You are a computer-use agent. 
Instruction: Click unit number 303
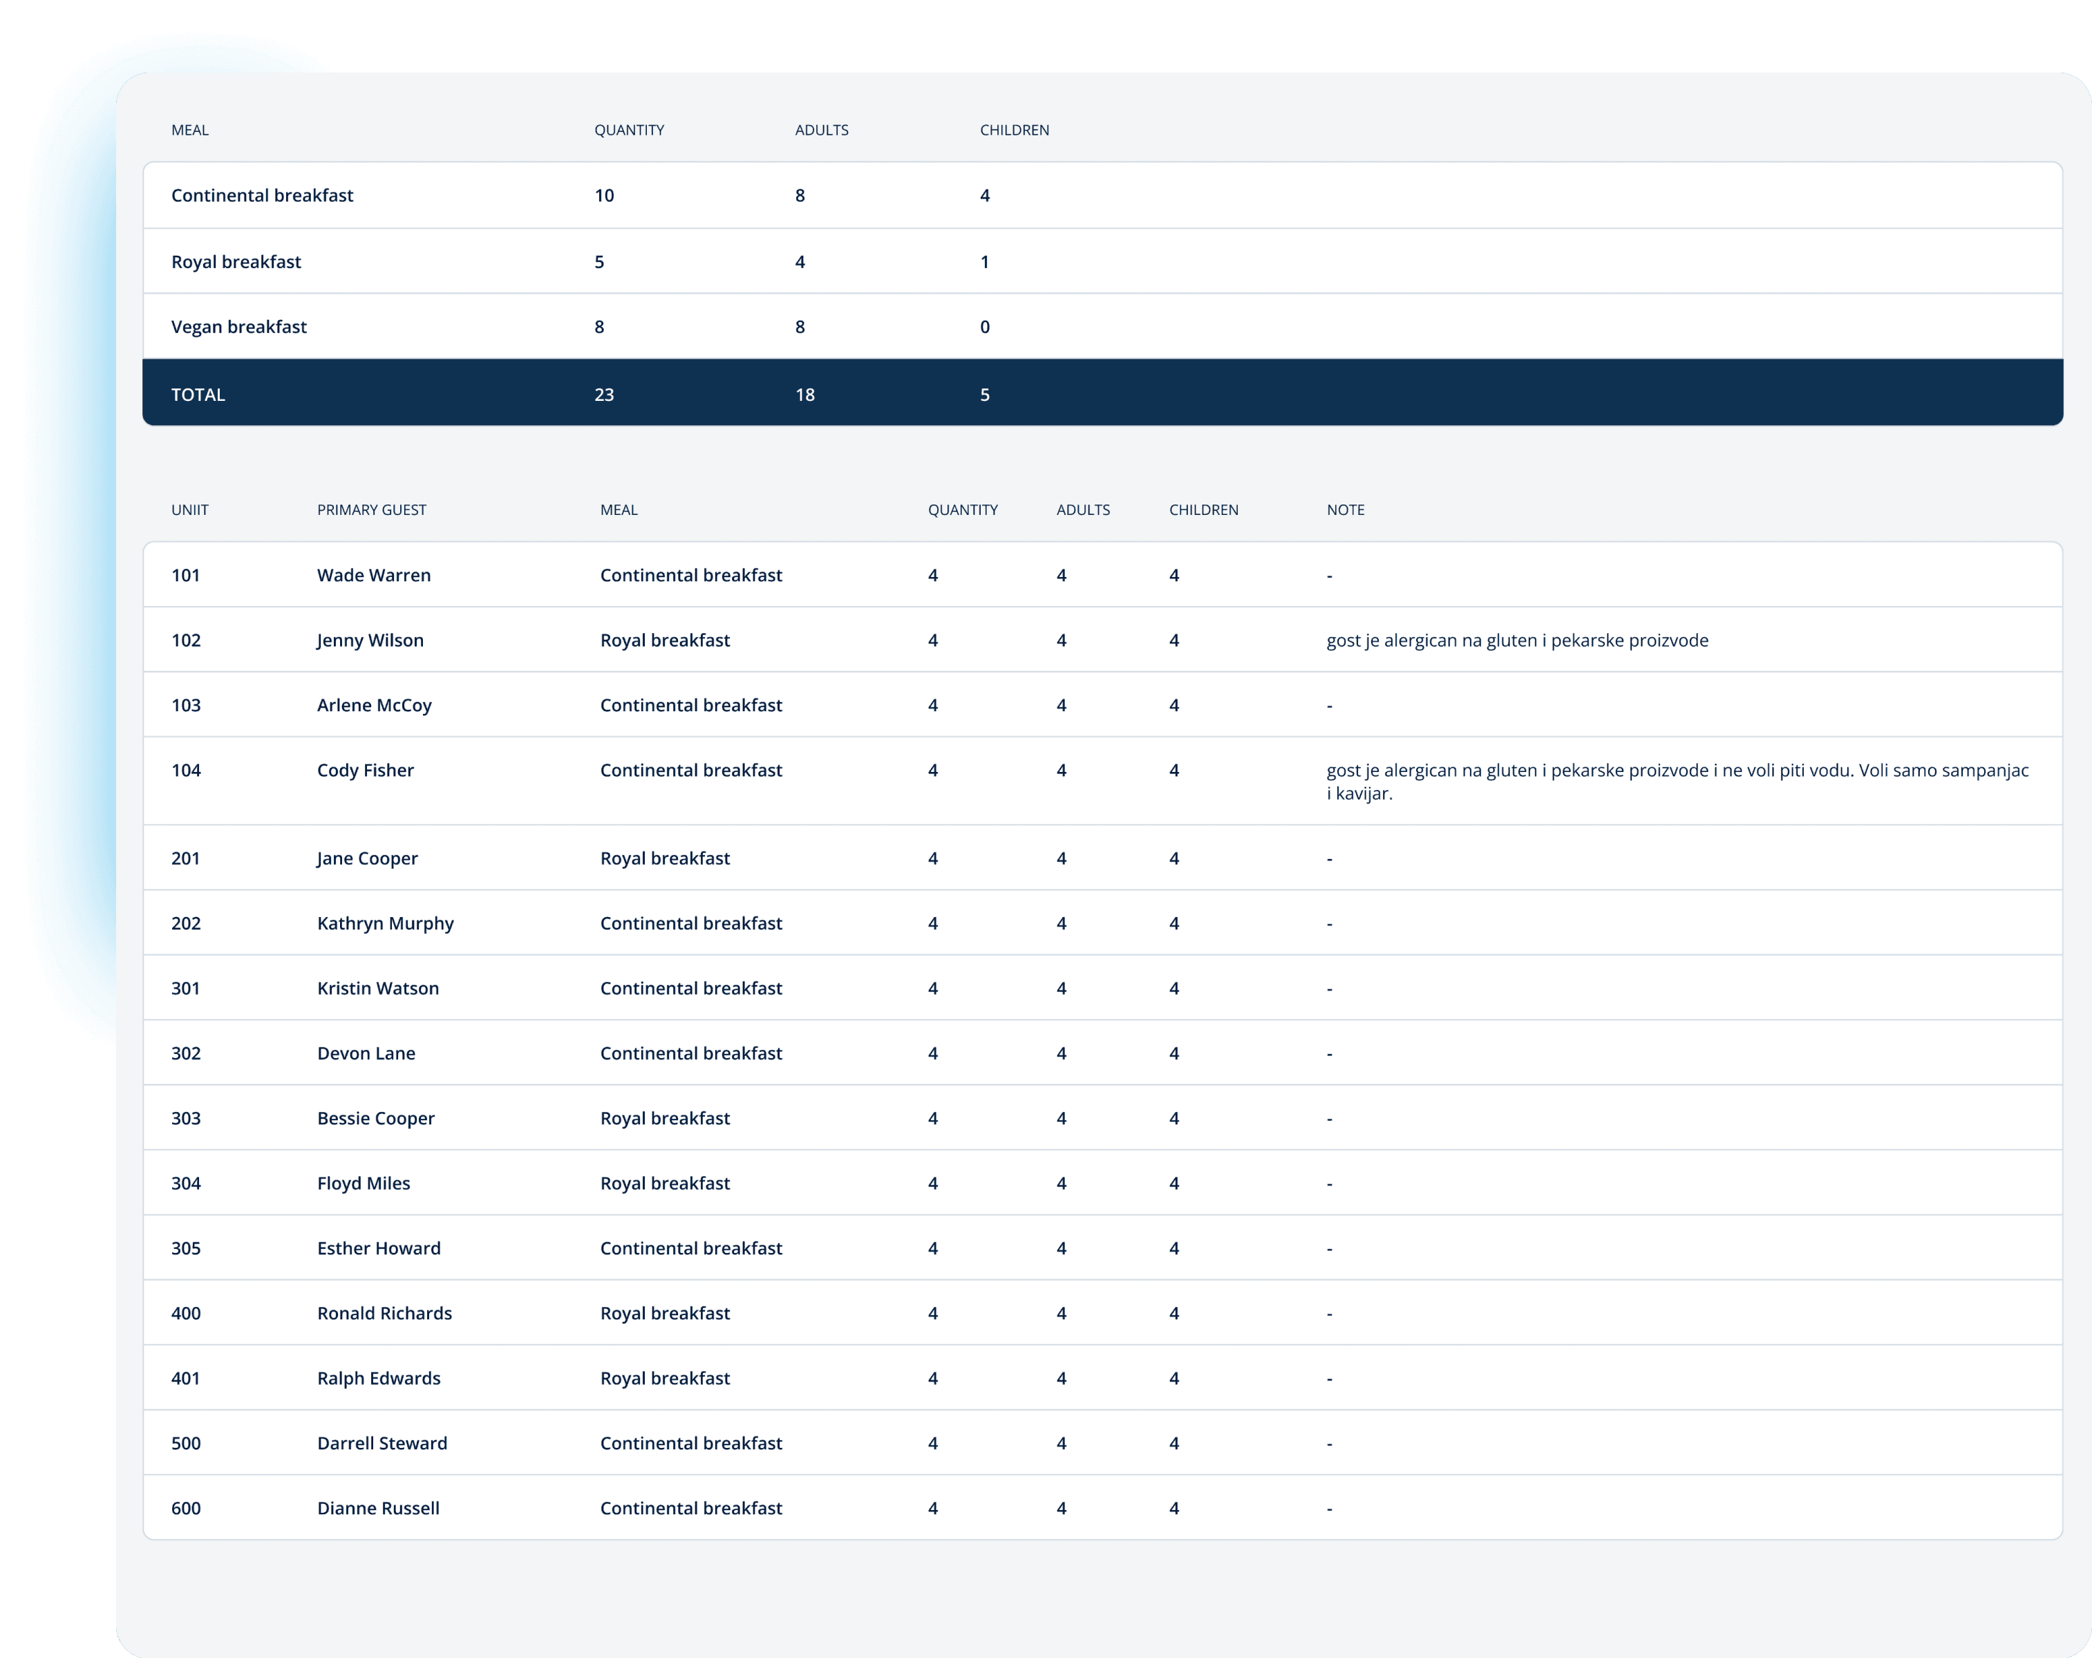(185, 1119)
